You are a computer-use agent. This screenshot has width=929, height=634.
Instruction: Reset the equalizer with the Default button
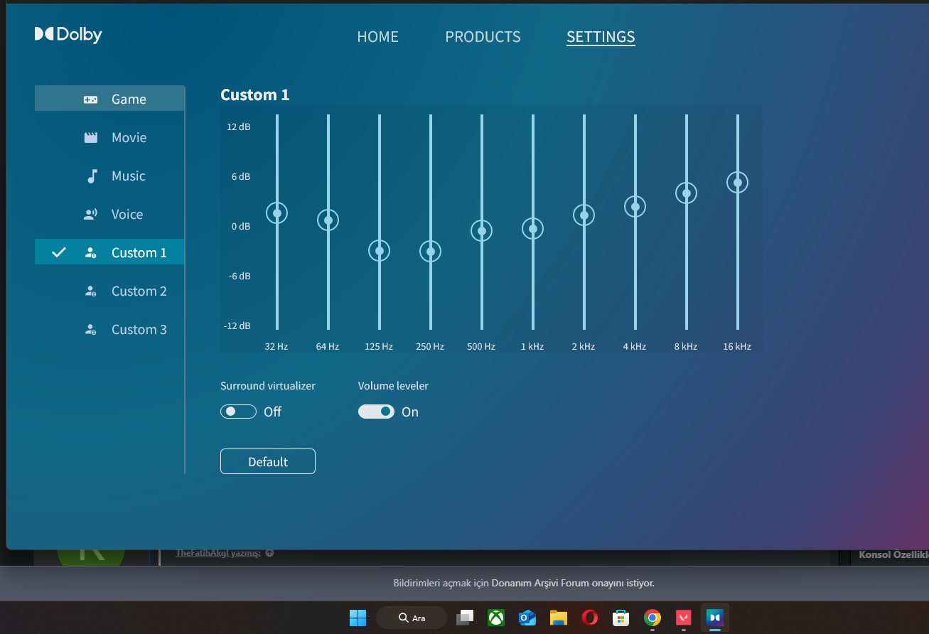tap(268, 461)
